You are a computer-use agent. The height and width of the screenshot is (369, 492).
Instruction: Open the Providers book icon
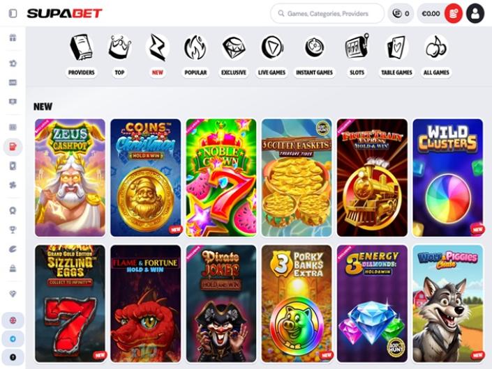pyautogui.click(x=81, y=47)
